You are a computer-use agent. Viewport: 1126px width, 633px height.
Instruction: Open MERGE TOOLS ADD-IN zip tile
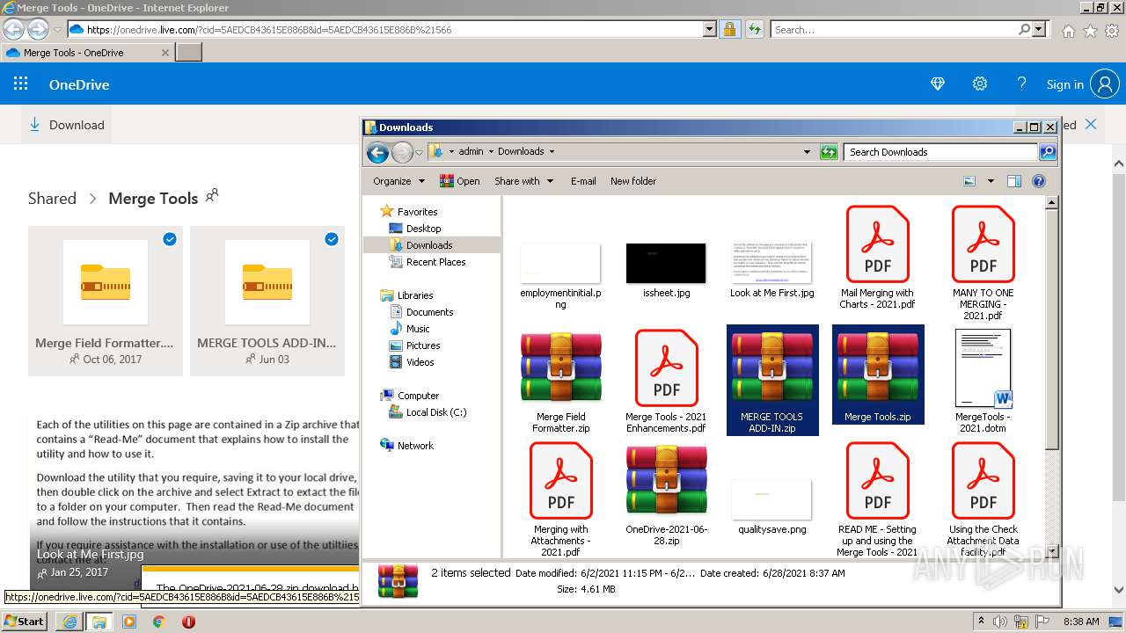(267, 301)
